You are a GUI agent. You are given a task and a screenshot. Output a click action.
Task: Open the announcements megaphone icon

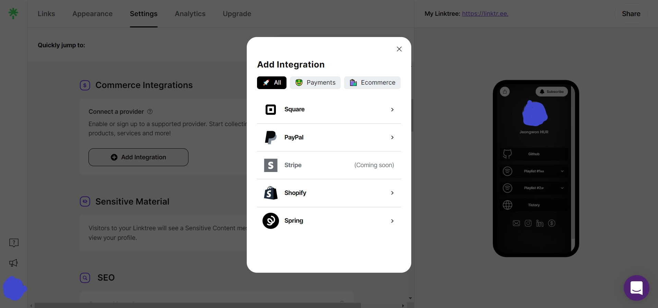13,263
